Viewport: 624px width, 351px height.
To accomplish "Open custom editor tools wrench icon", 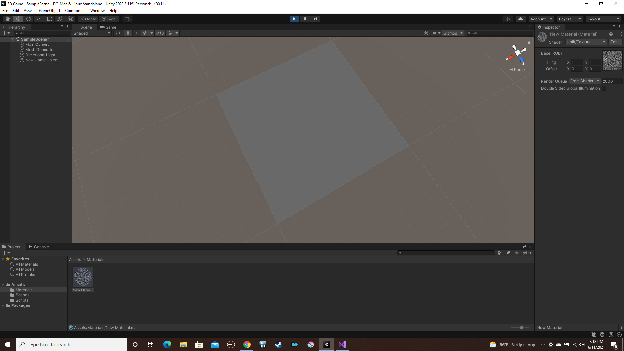I will 70,19.
